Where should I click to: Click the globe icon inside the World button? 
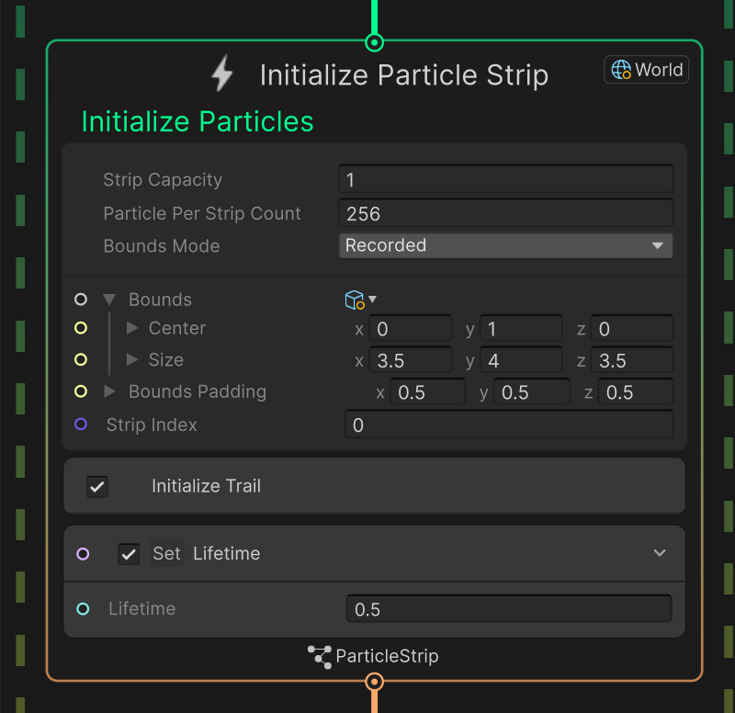coord(621,69)
